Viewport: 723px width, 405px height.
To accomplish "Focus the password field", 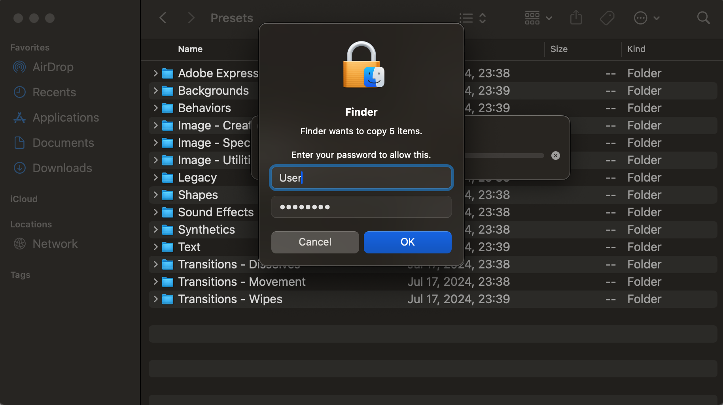I will 361,207.
